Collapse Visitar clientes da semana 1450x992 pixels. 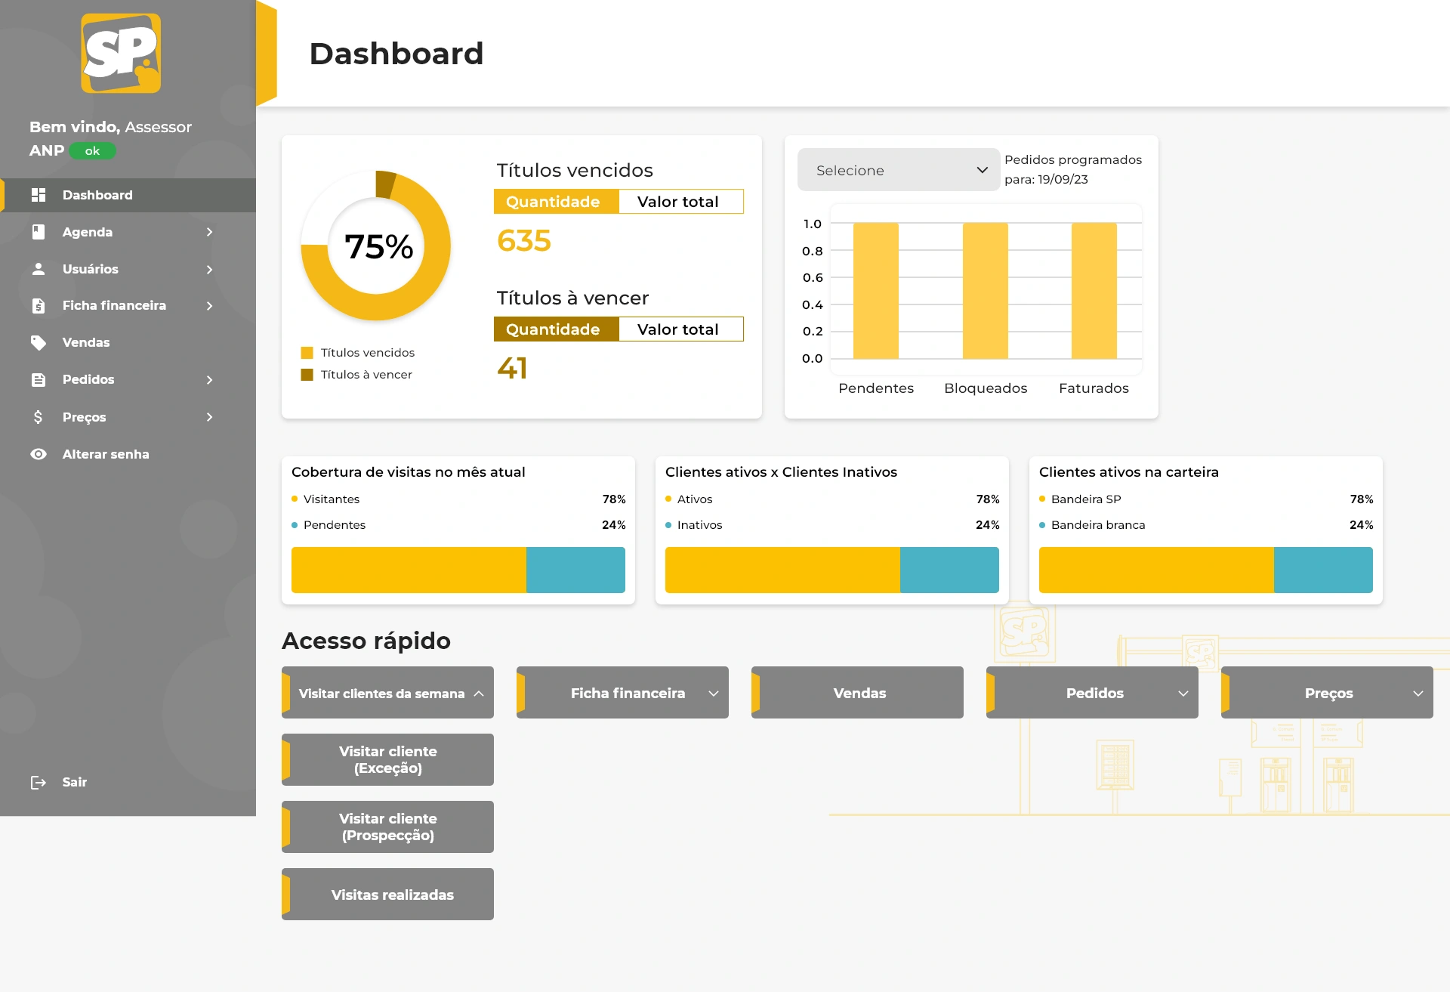tap(479, 694)
